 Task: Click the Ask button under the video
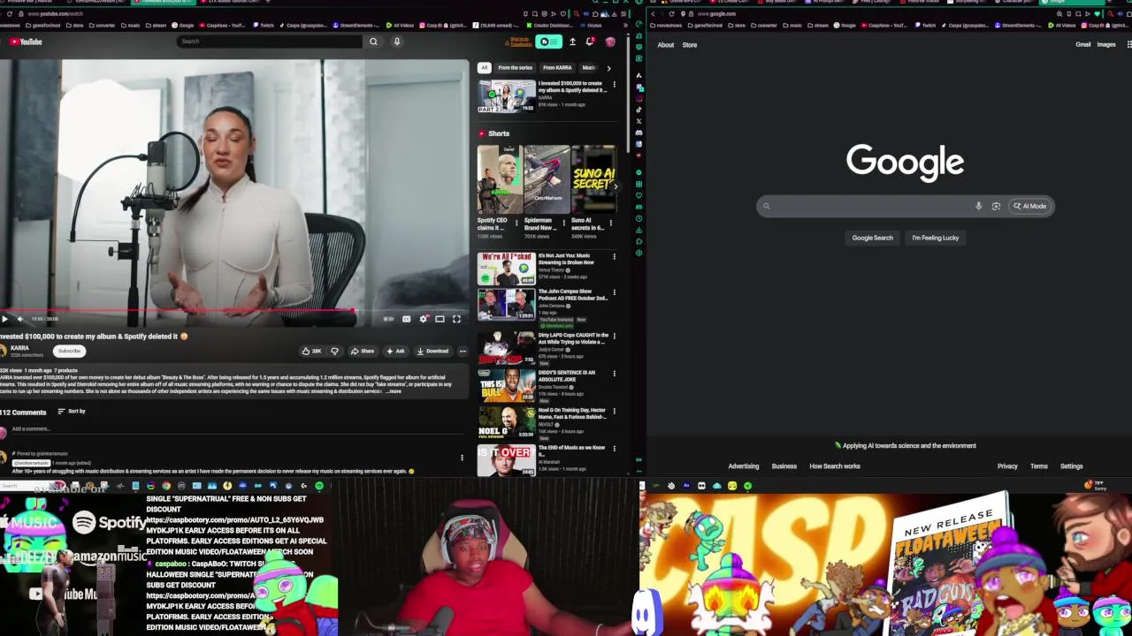(x=395, y=352)
